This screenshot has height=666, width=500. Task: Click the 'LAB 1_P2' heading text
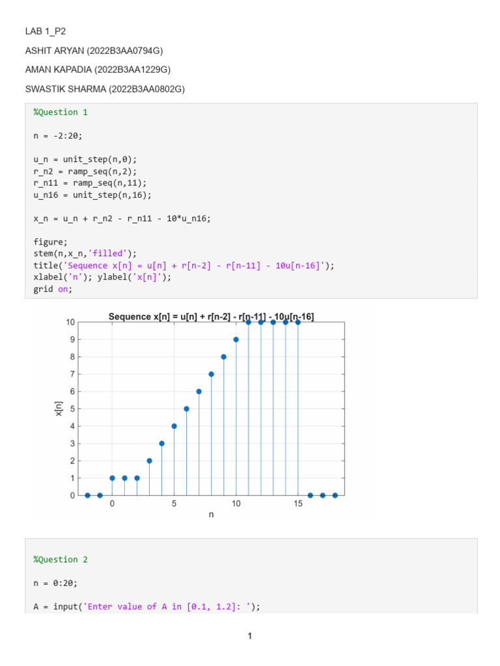click(x=46, y=31)
